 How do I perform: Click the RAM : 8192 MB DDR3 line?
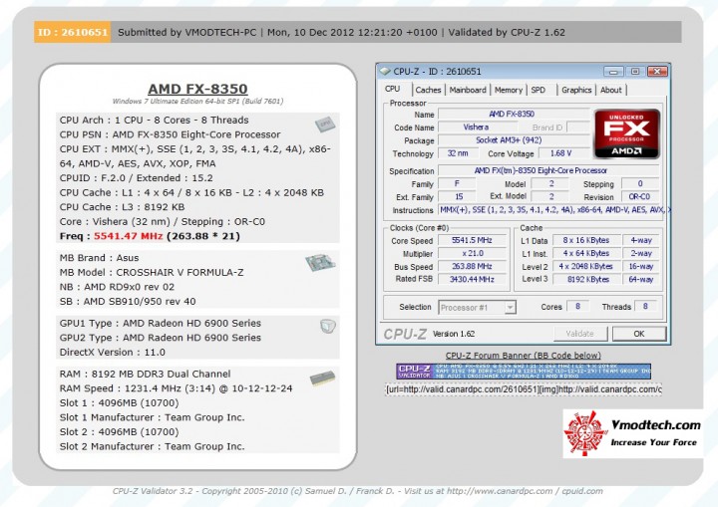(x=145, y=374)
